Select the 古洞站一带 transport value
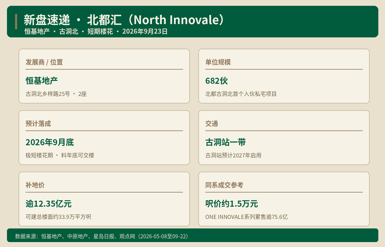 point(226,142)
